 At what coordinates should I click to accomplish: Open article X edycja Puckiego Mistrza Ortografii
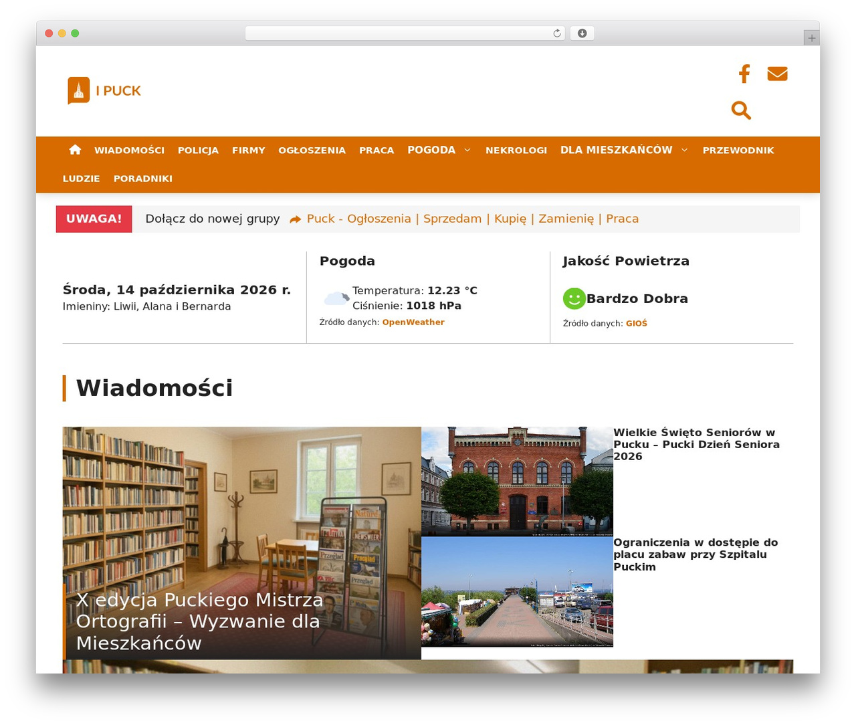[200, 621]
